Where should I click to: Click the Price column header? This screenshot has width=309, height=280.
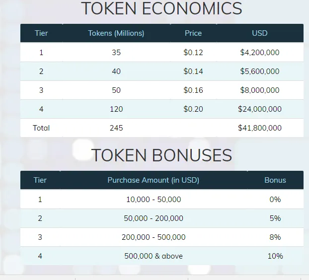193,33
